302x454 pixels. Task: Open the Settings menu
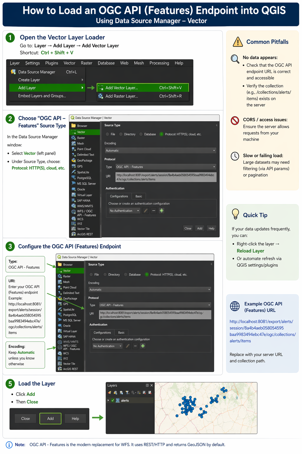coord(32,63)
